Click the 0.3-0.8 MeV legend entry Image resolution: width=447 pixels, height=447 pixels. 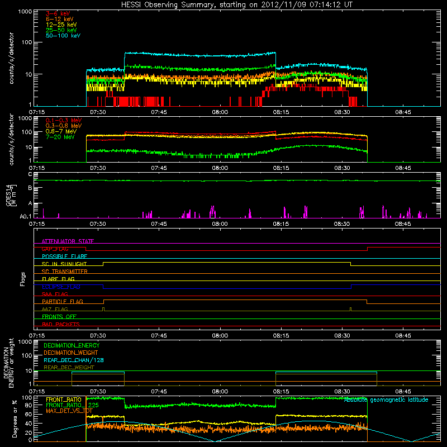[x=64, y=126]
